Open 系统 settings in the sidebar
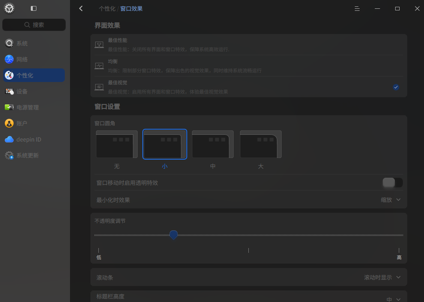Viewport: 424px width, 302px height. point(34,43)
